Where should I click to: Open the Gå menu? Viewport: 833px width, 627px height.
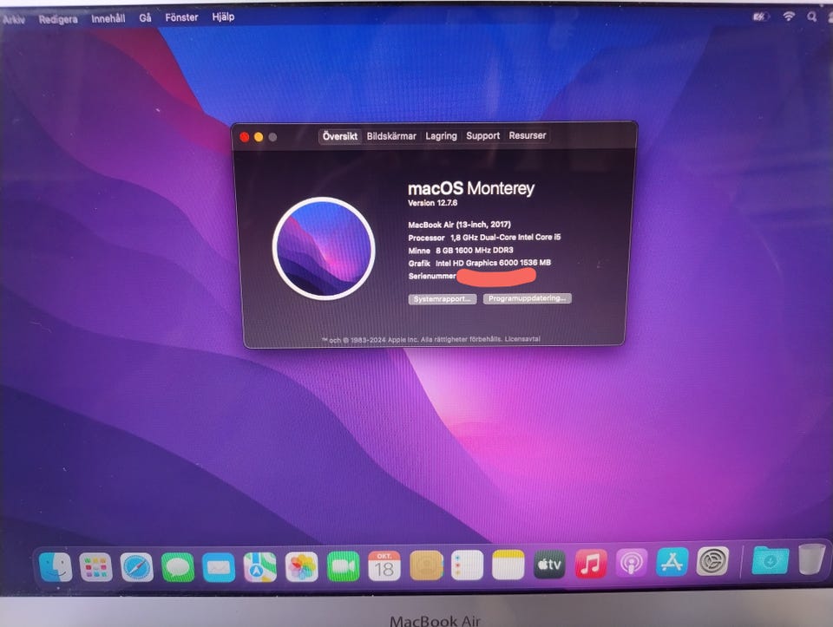click(x=145, y=18)
